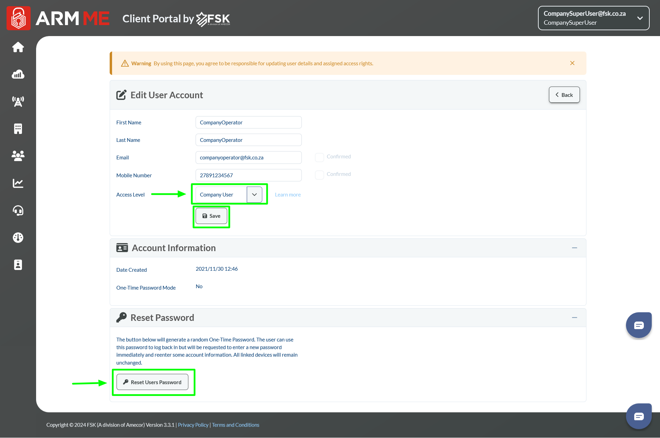Open the users group sidebar icon
Image resolution: width=660 pixels, height=438 pixels.
pyautogui.click(x=18, y=156)
